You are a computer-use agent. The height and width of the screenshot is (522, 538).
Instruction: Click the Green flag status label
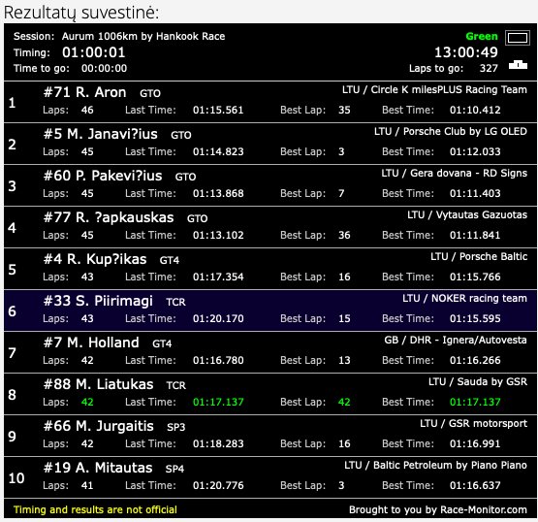pyautogui.click(x=482, y=36)
